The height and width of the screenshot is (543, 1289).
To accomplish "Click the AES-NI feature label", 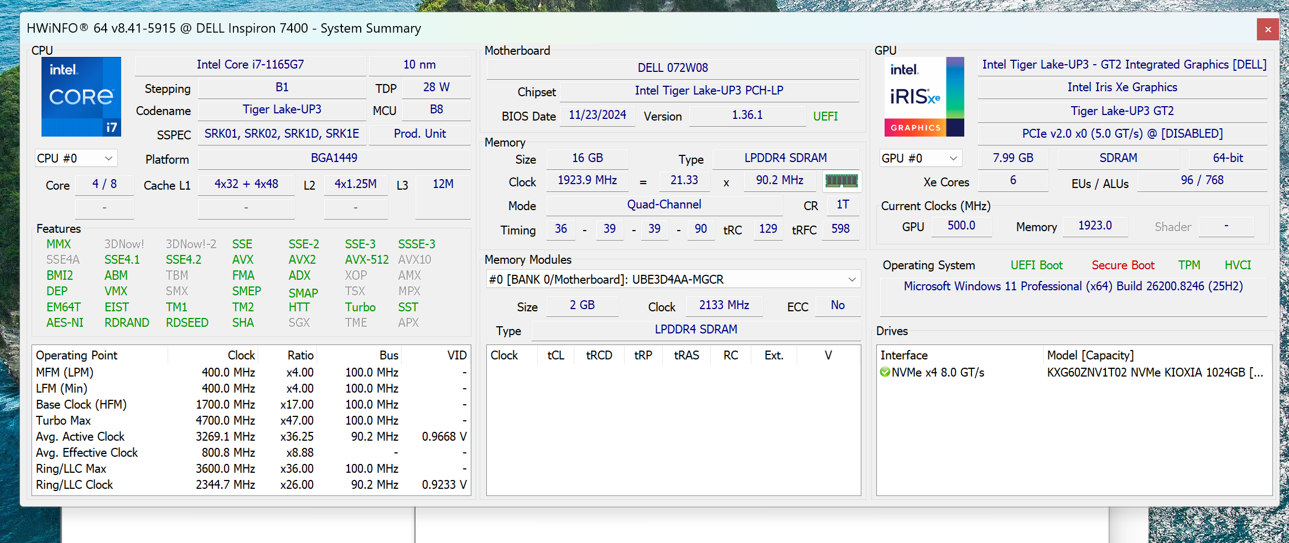I will pyautogui.click(x=65, y=323).
